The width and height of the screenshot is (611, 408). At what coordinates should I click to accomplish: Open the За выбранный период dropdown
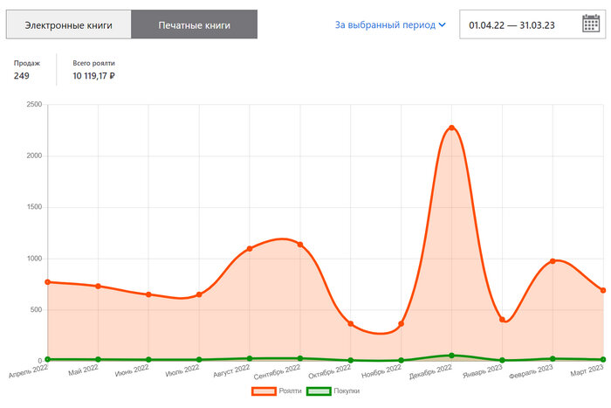[x=390, y=25]
